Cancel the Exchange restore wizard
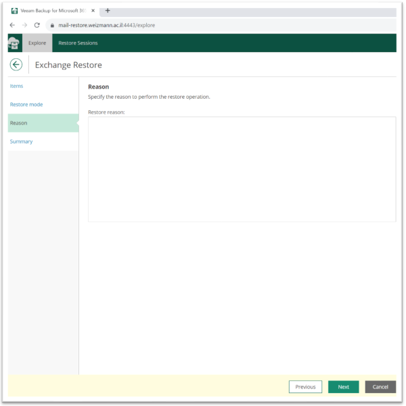Image resolution: width=406 pixels, height=406 pixels. [380, 387]
